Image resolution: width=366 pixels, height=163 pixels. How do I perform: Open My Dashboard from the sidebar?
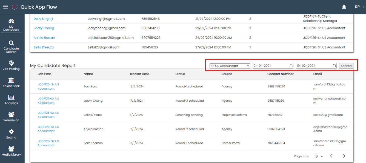11,25
